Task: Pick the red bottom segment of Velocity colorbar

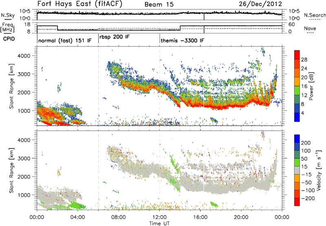Action: pos(297,202)
